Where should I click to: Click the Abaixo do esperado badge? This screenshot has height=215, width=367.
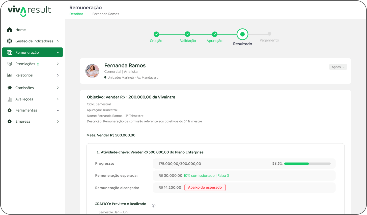(x=205, y=188)
